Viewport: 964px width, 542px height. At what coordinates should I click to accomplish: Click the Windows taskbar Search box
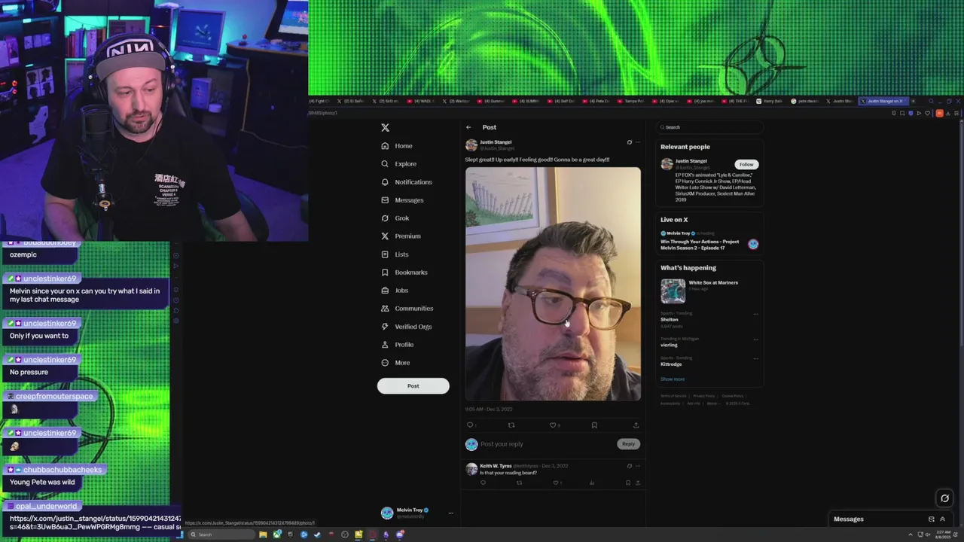tap(221, 534)
